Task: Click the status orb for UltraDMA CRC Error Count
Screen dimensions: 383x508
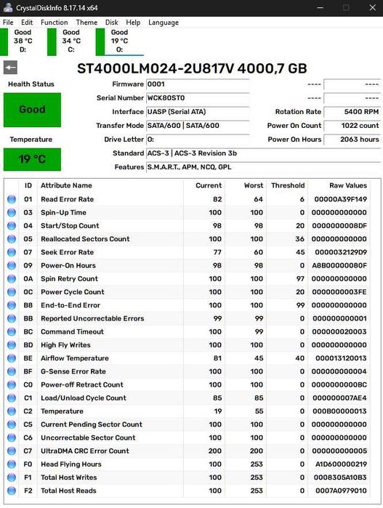Action: pyautogui.click(x=12, y=451)
